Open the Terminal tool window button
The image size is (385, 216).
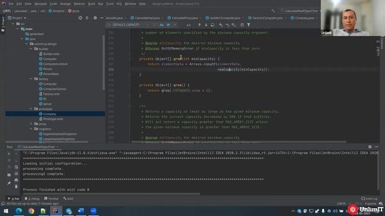pyautogui.click(x=51, y=199)
